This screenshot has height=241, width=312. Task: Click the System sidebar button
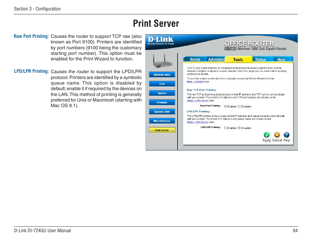click(x=162, y=93)
